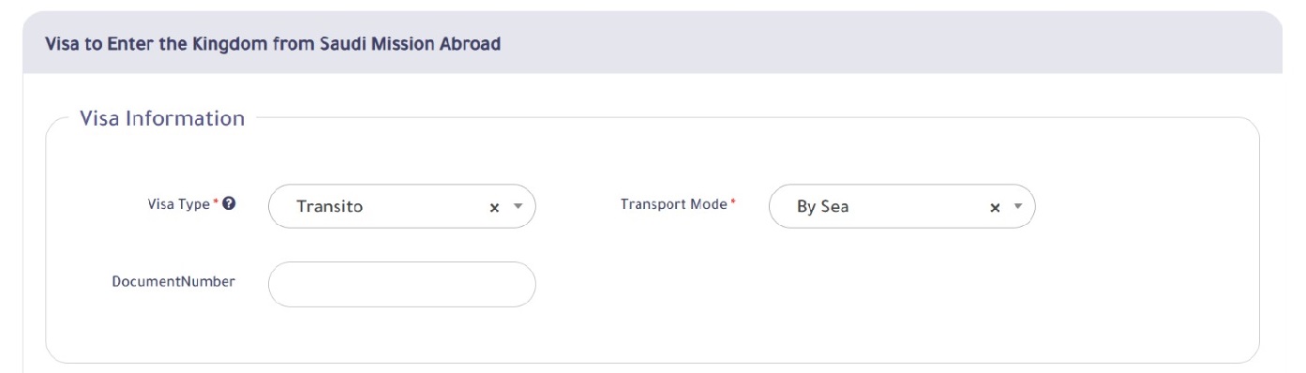
Task: Click the Visa Information section legend
Action: coord(162,118)
